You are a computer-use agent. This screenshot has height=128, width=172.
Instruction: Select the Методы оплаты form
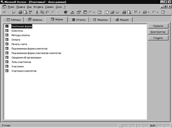[21, 35]
